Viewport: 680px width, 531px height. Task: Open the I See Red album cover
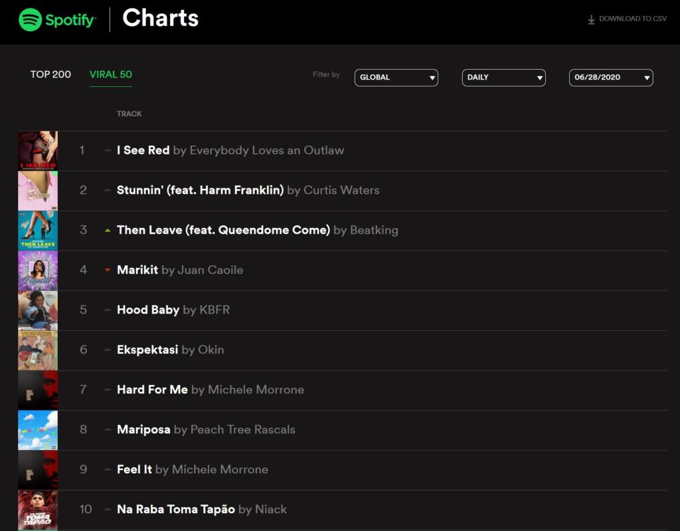[38, 150]
